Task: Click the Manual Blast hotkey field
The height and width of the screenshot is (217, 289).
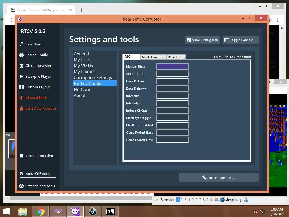Action: pos(172,66)
